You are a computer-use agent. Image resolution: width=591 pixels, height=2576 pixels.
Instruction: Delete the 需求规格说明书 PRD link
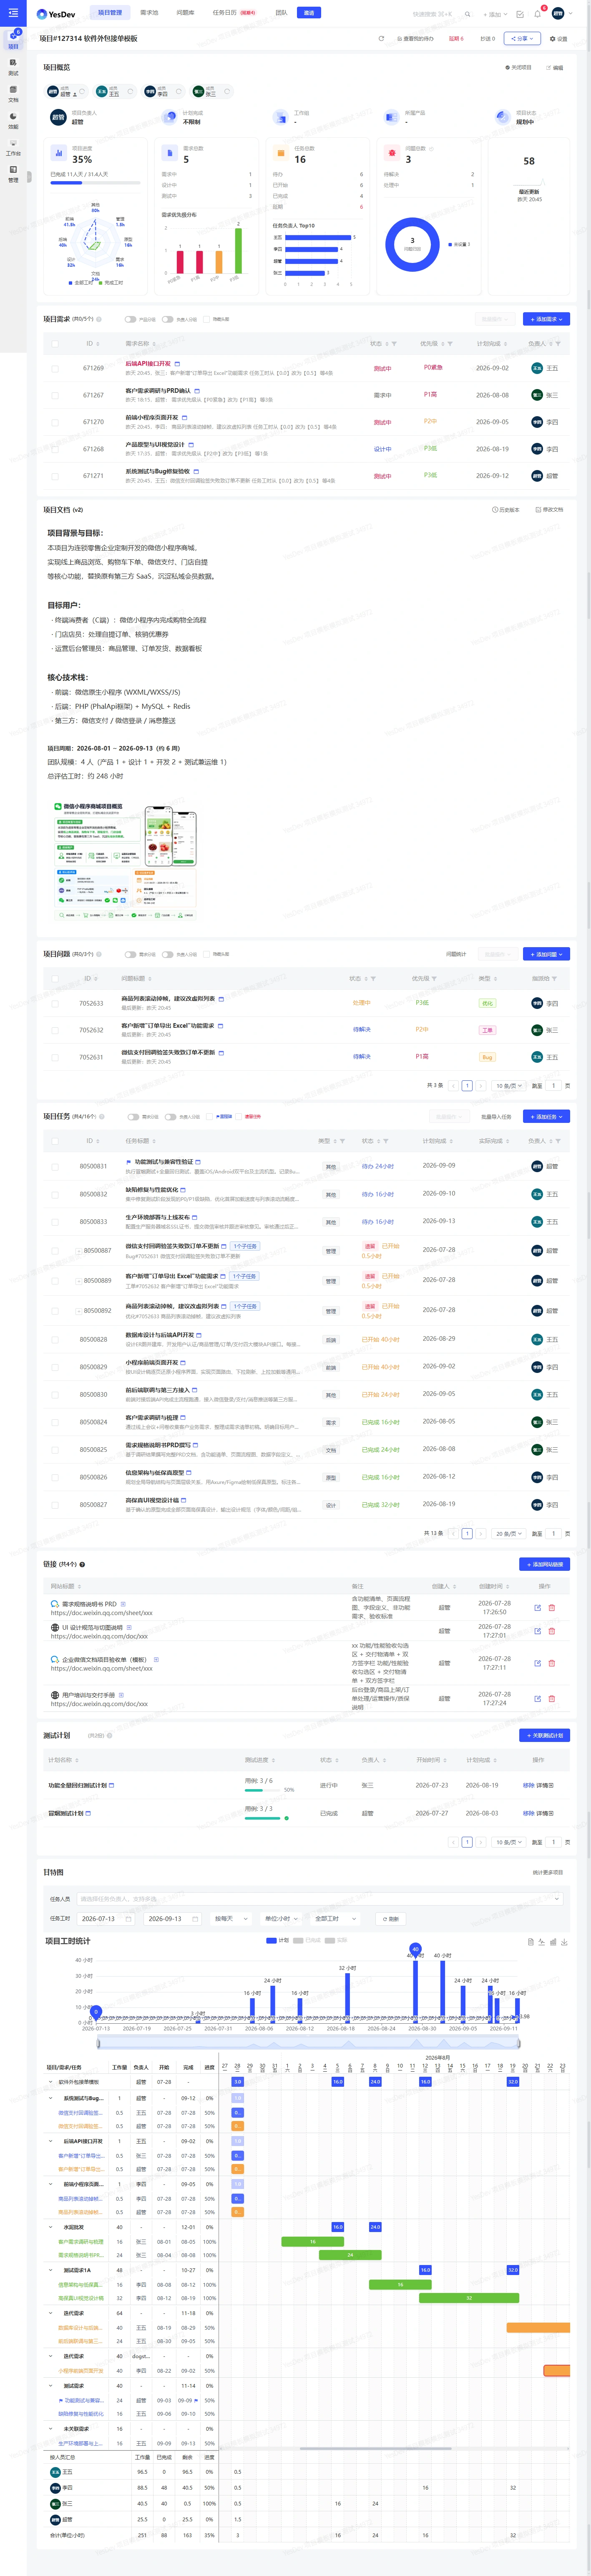coord(552,1608)
